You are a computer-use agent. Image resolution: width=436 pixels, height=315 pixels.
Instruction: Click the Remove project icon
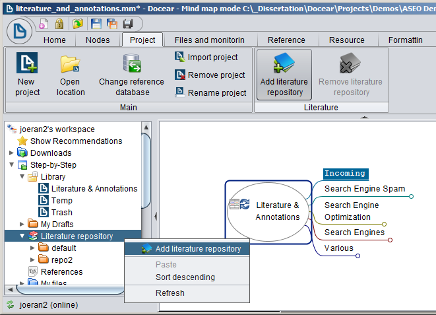point(180,75)
